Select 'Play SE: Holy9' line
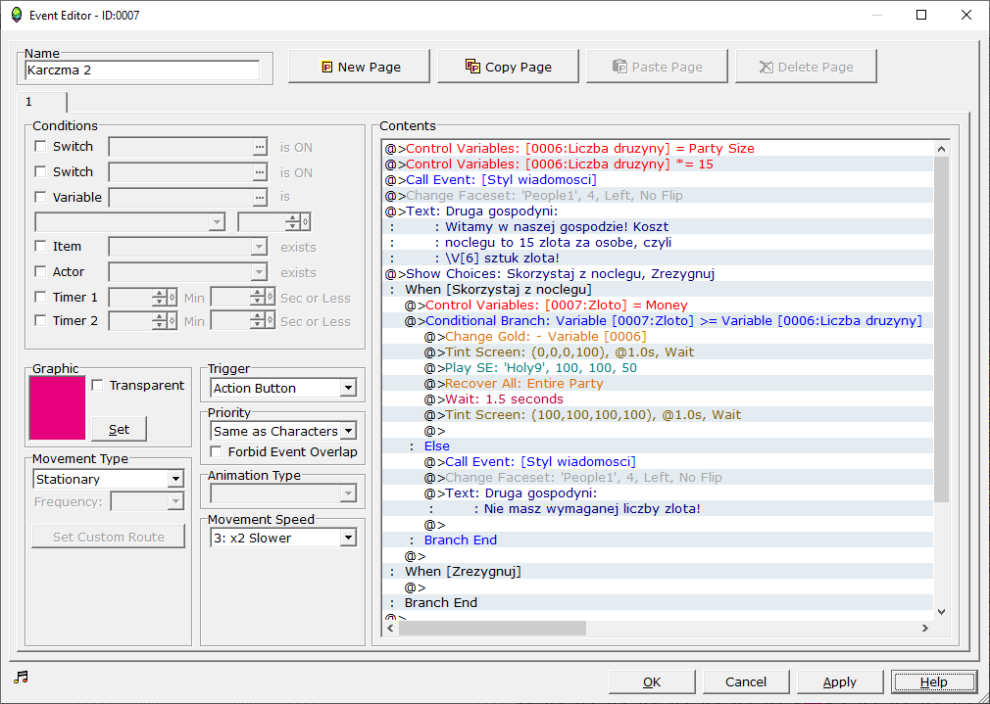Viewport: 990px width, 704px height. point(658,368)
